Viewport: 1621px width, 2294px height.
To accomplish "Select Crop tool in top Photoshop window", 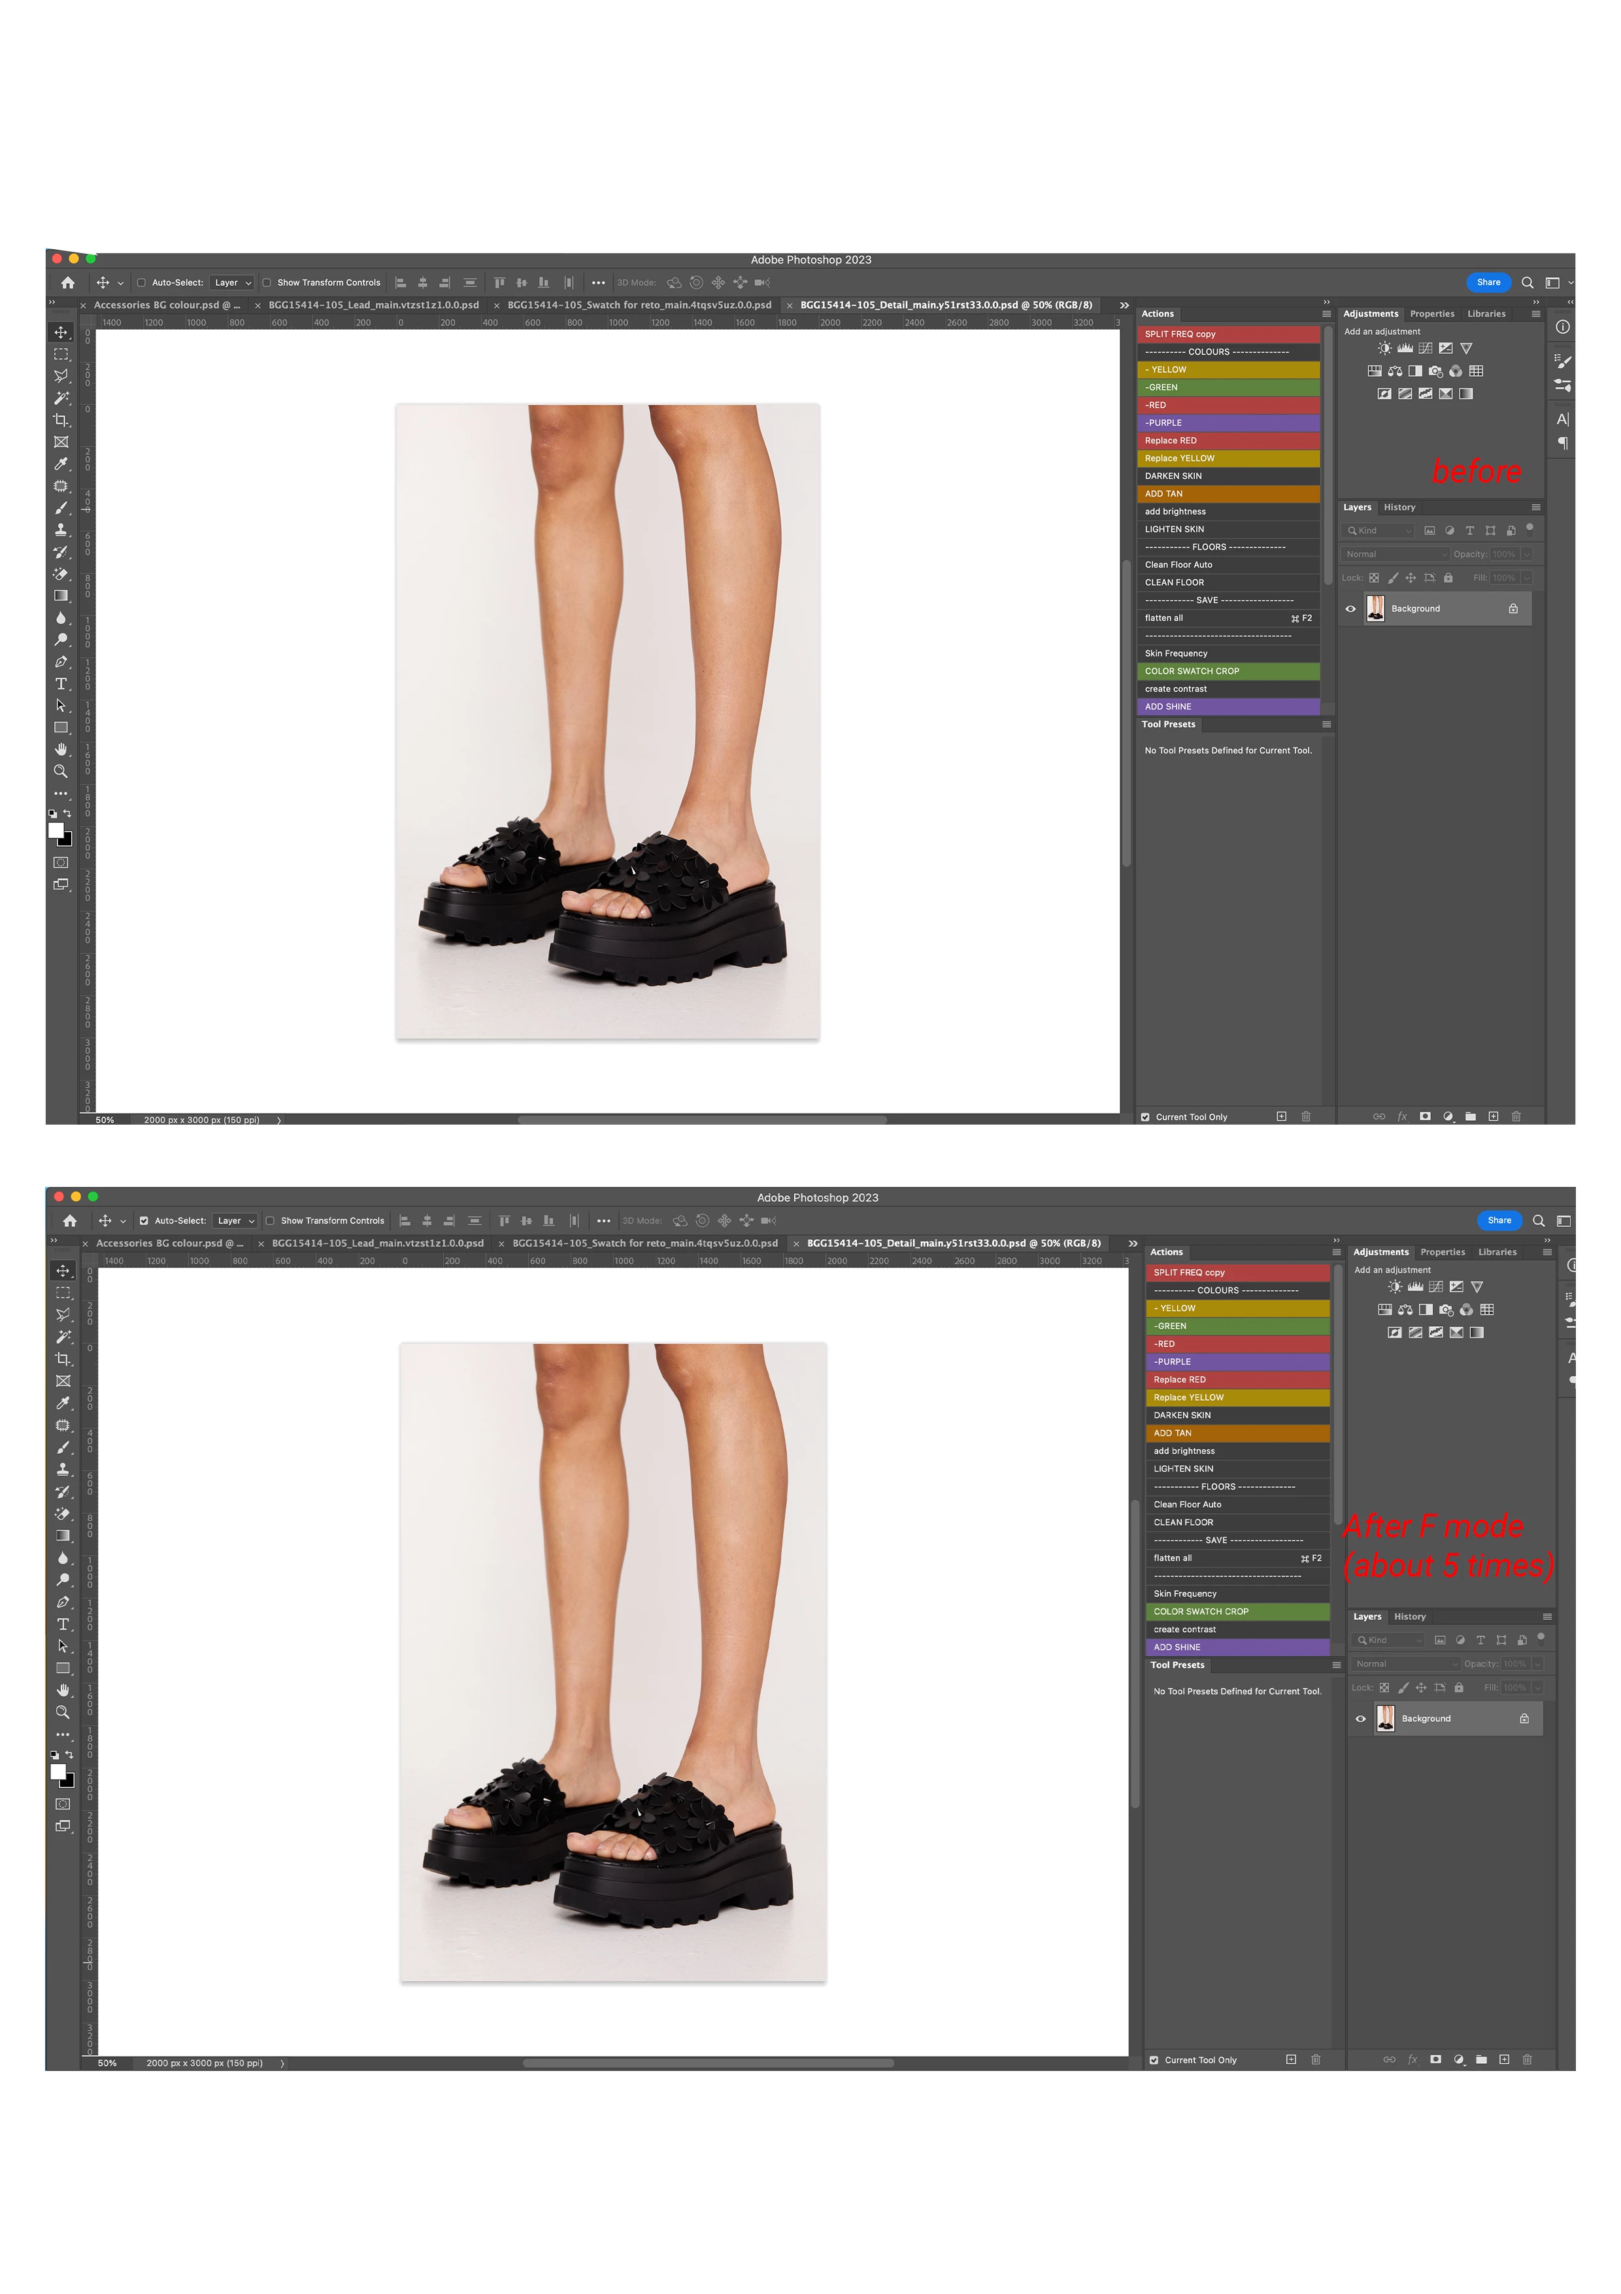I will click(61, 420).
